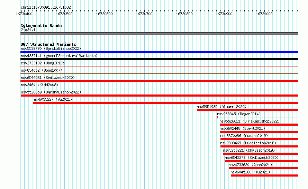Click the nsv3370086 (Audano2019) label

244,136
